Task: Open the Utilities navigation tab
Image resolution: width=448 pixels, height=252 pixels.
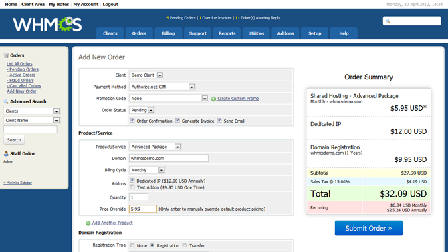Action: tap(256, 33)
